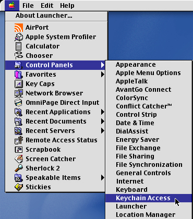Click the Recent Documents folder icon

(19, 121)
